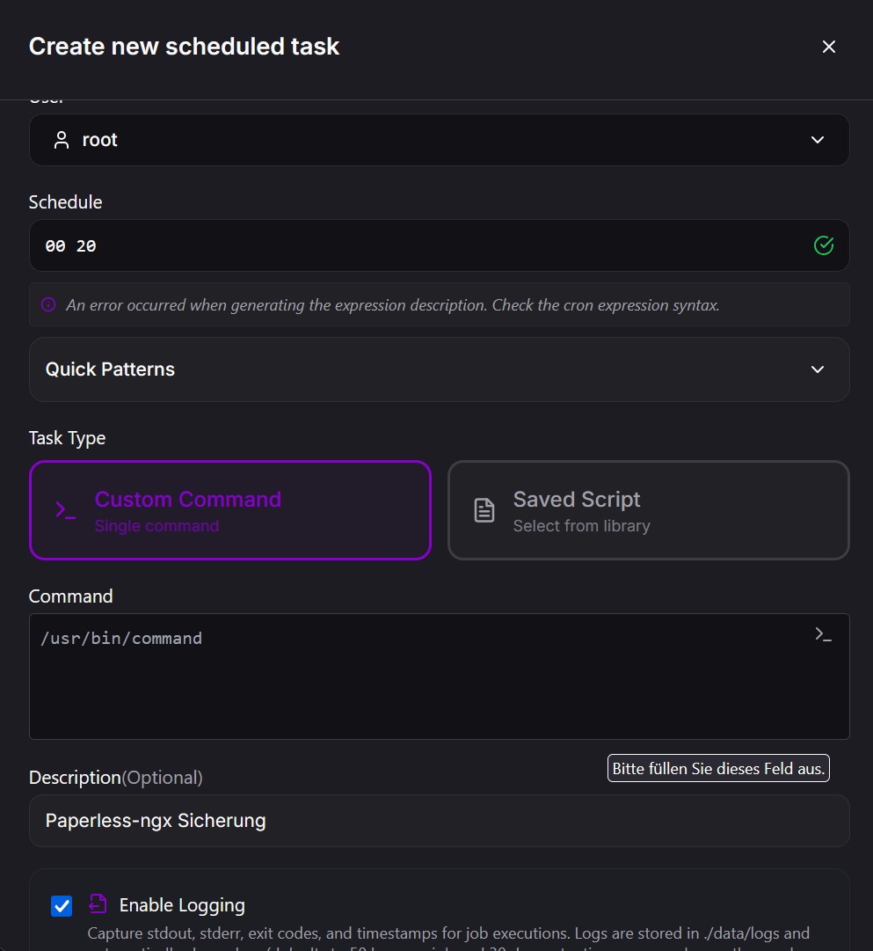Expand the Quick Patterns section
The image size is (873, 951).
(x=439, y=369)
